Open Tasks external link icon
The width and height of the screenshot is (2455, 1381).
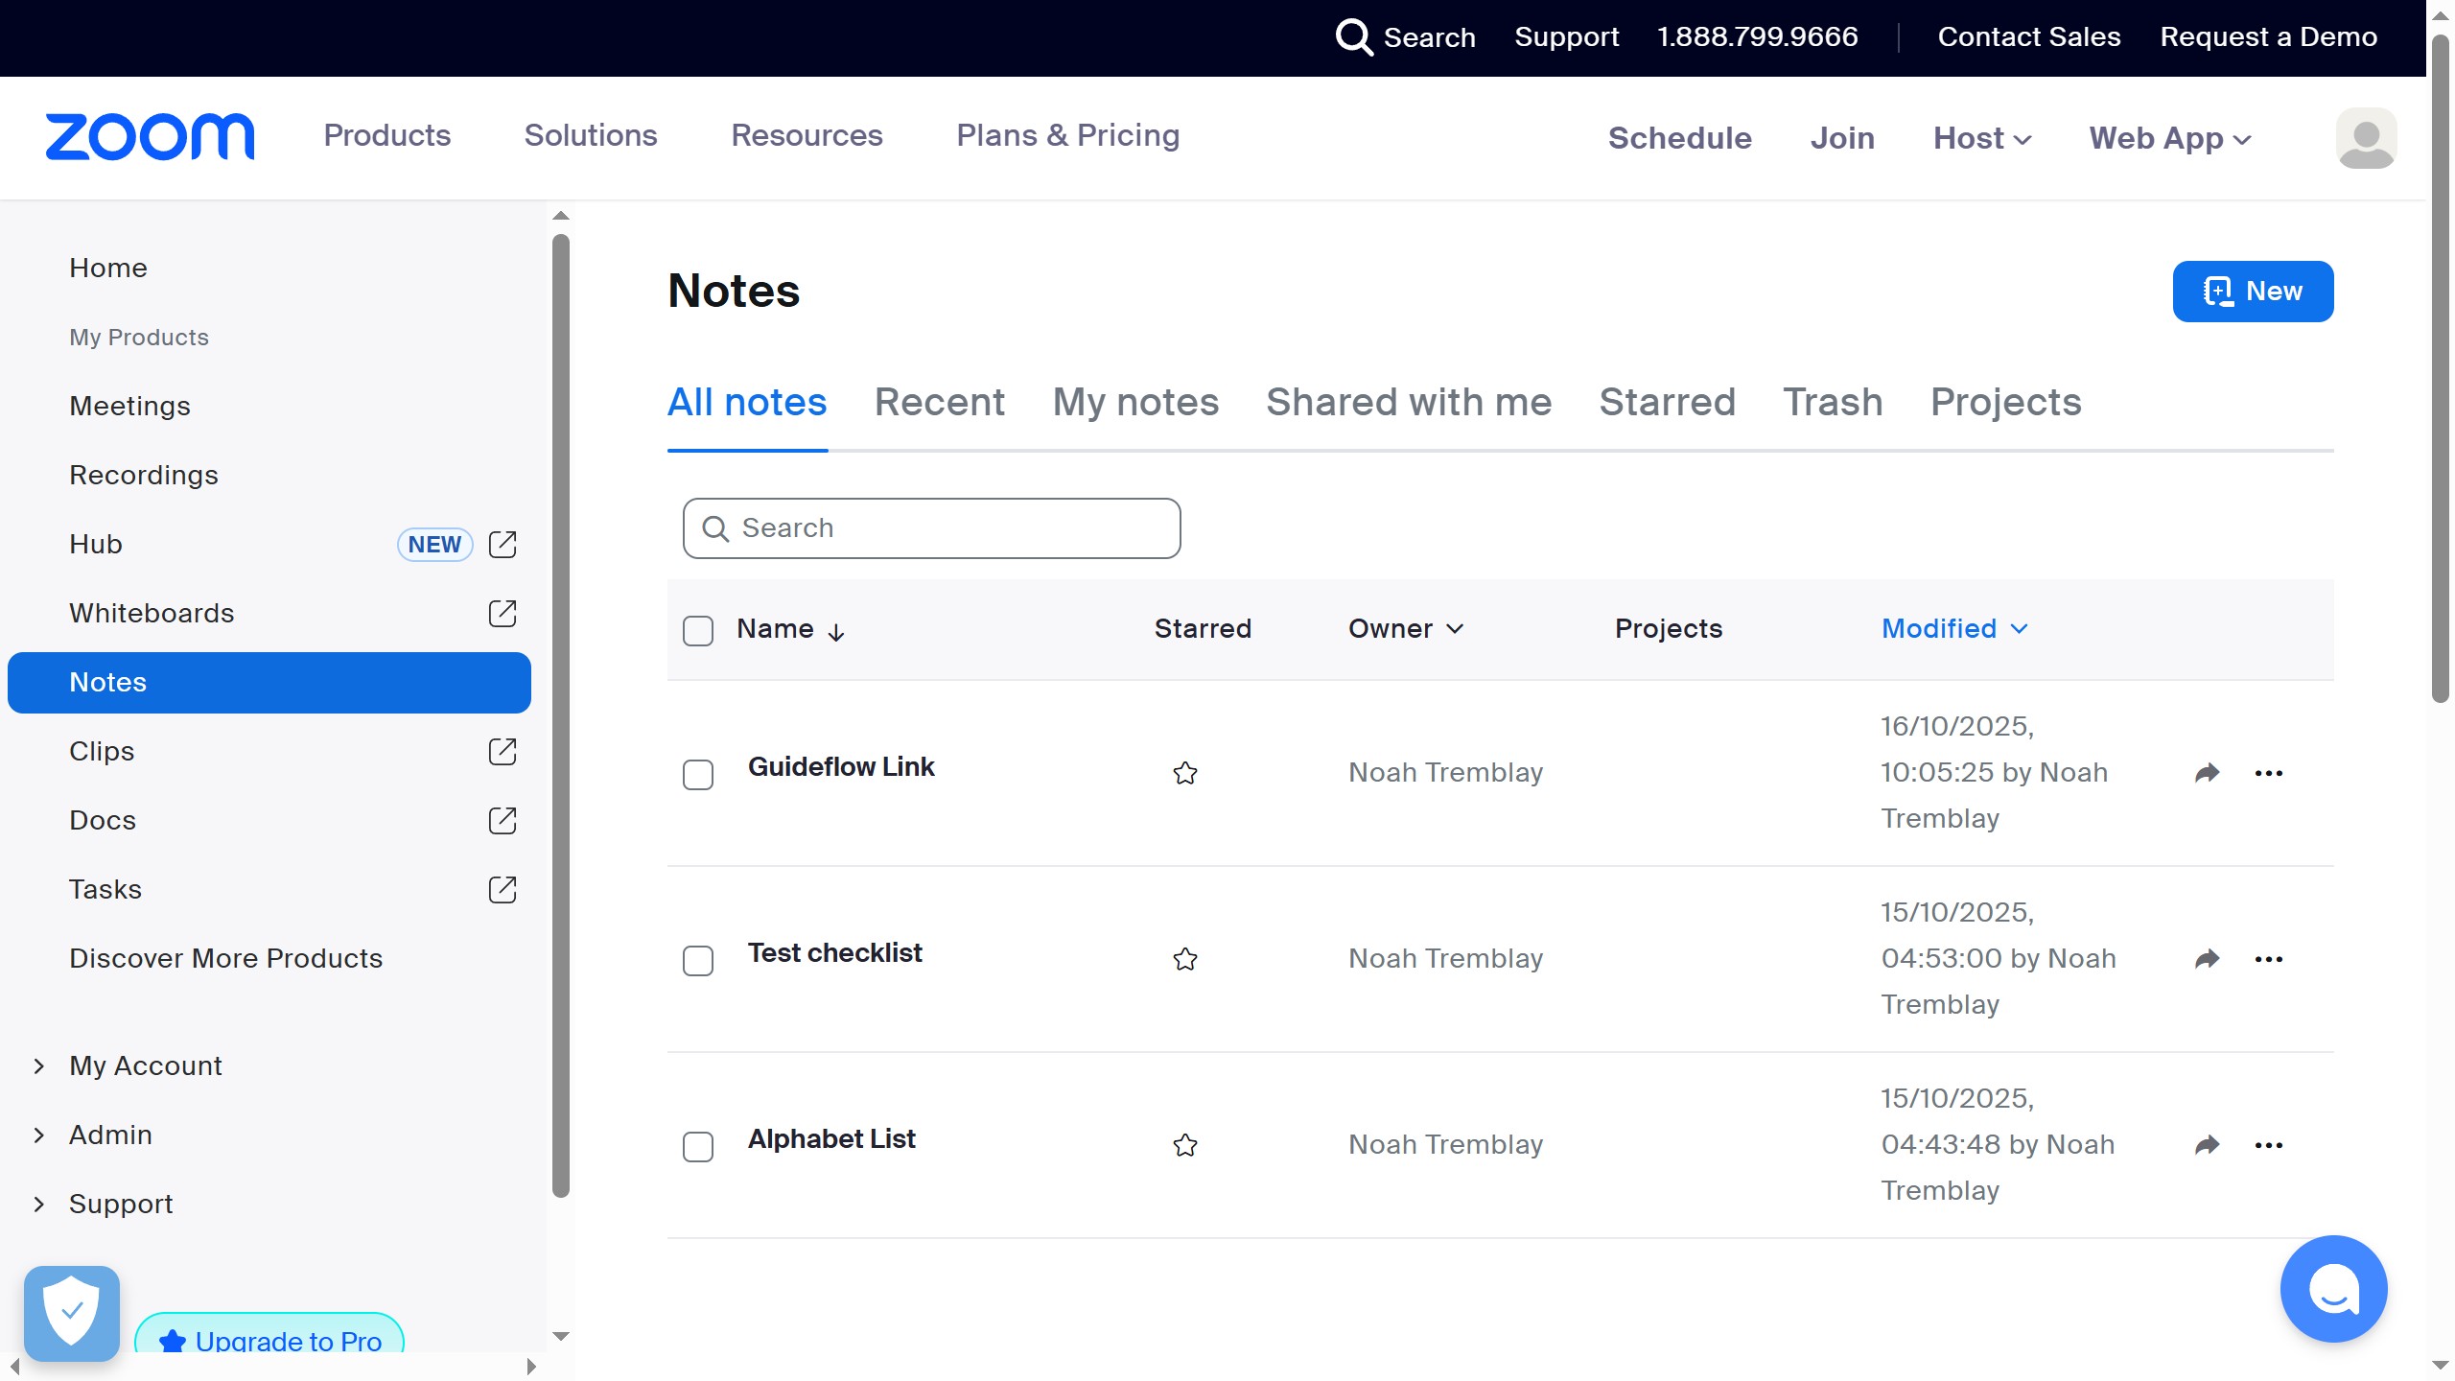pyautogui.click(x=503, y=890)
